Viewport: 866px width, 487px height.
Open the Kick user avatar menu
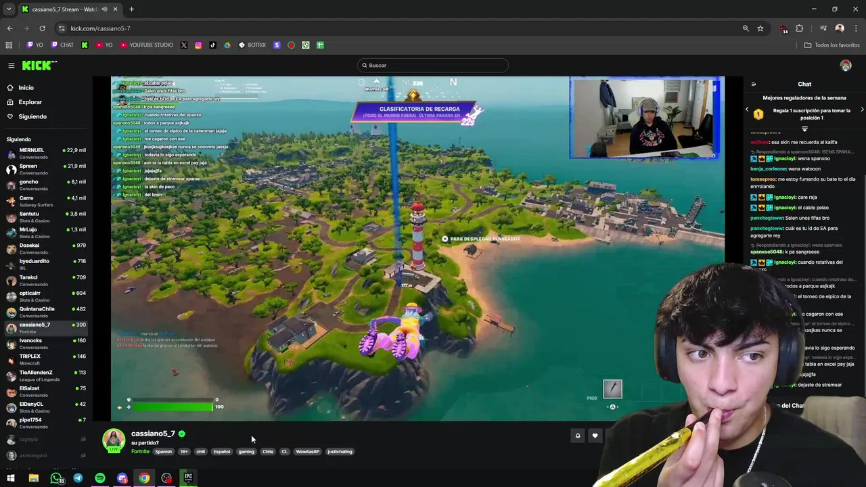(x=846, y=66)
